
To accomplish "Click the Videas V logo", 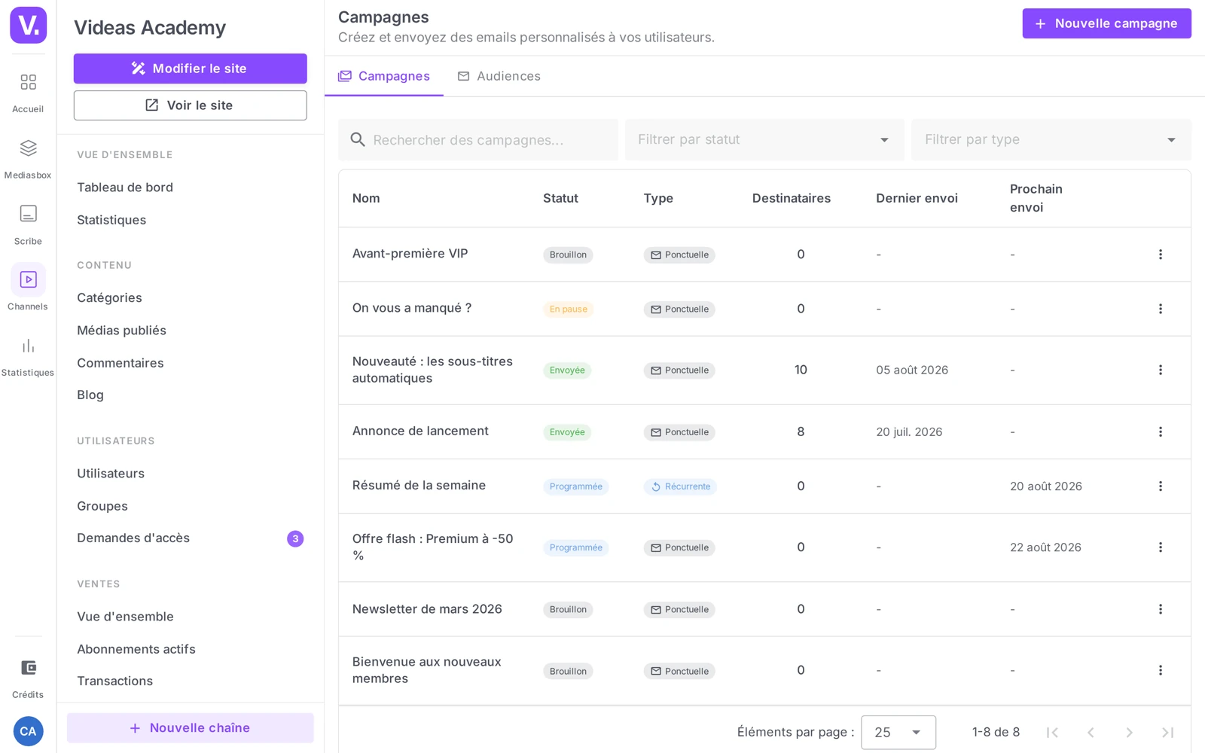I will pos(29,26).
